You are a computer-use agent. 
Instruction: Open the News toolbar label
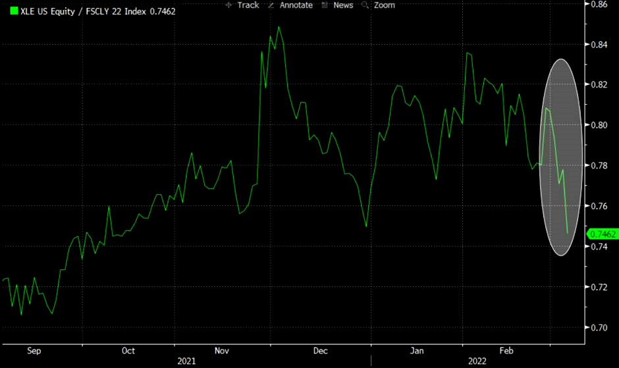pyautogui.click(x=343, y=5)
